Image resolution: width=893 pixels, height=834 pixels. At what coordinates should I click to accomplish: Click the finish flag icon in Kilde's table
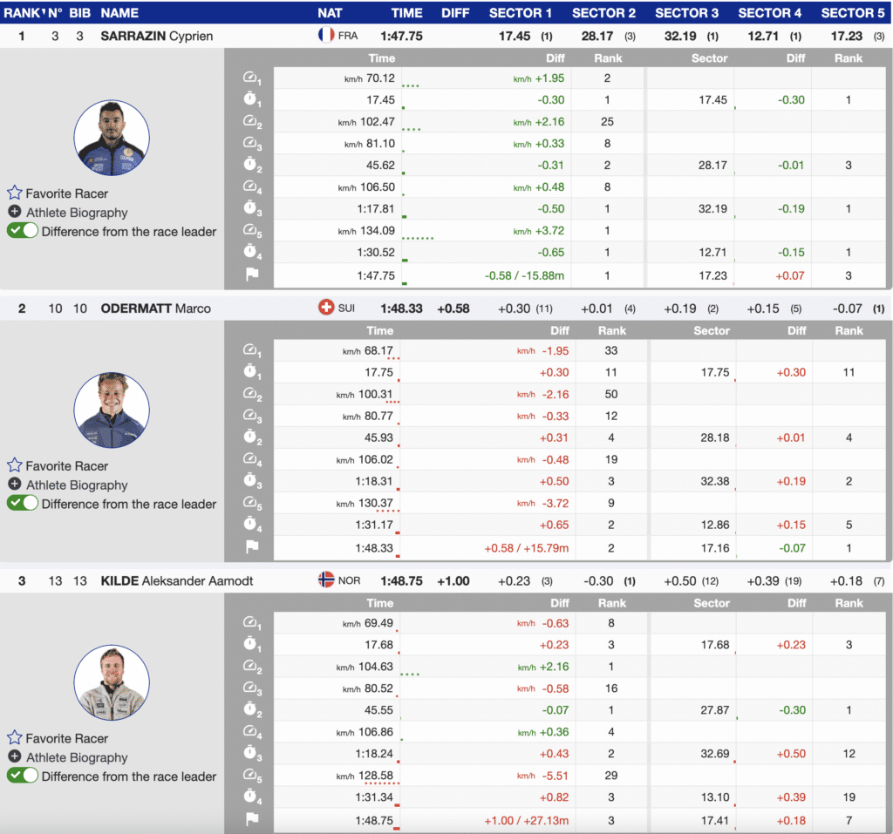click(x=250, y=820)
